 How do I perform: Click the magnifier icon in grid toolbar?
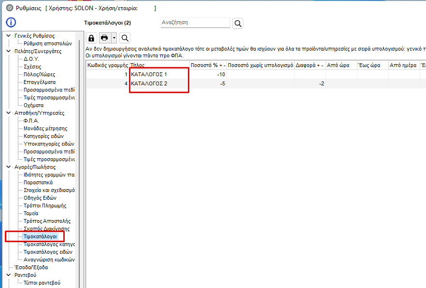[x=125, y=38]
